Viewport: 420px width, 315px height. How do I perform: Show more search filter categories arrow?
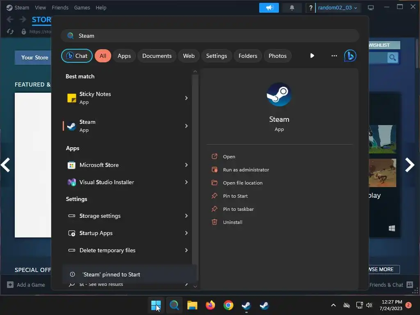[x=312, y=56]
